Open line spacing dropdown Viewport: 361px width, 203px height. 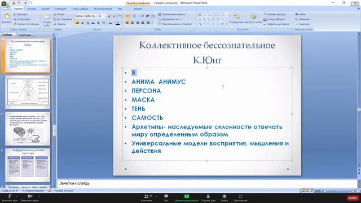point(154,16)
